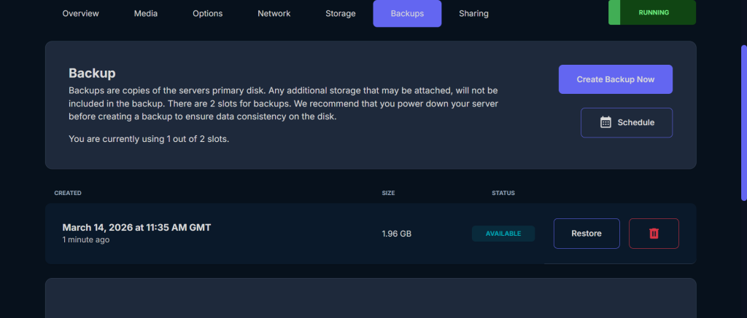Select the backup's creation date text

click(x=136, y=228)
